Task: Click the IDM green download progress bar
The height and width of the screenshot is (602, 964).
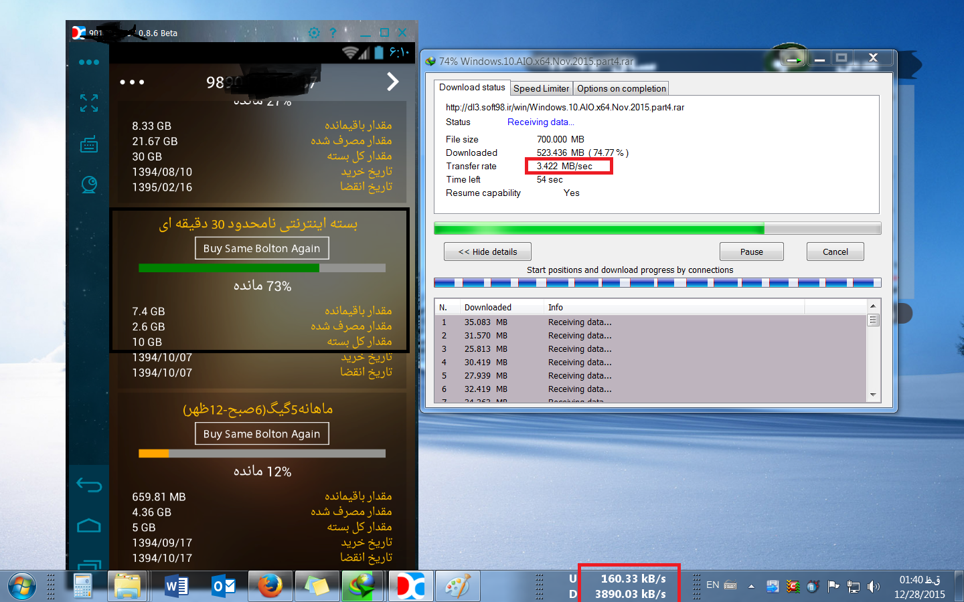Action: point(657,228)
